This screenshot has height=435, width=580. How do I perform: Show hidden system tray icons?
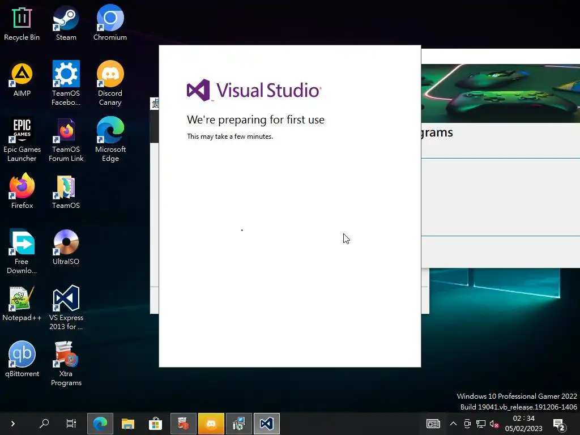coord(453,424)
